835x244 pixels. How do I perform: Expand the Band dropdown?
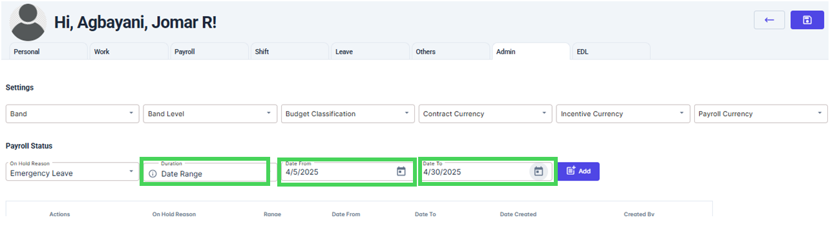pyautogui.click(x=72, y=114)
